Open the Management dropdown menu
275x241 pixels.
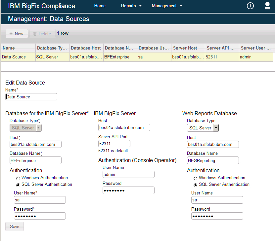pos(167,6)
